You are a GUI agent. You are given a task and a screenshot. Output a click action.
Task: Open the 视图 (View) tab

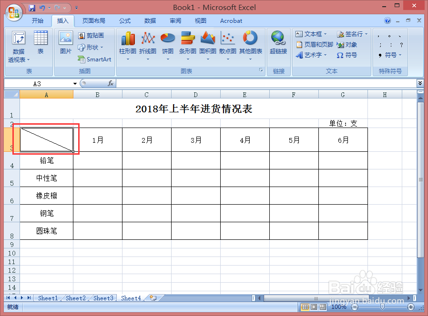point(200,21)
